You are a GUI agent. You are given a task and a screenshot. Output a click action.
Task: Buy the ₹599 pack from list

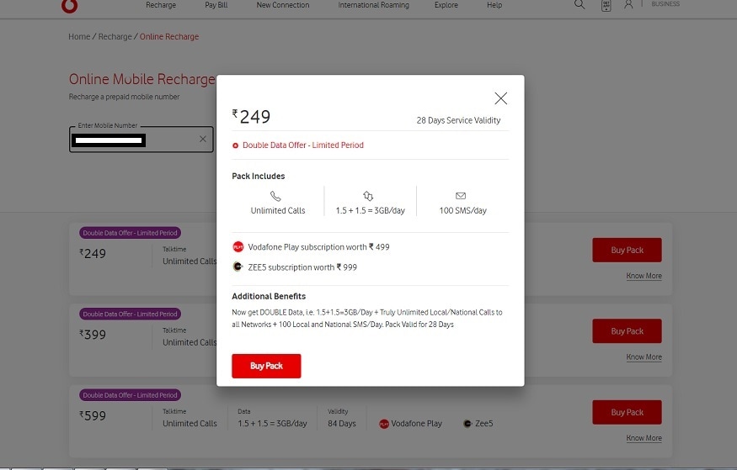[x=627, y=412]
